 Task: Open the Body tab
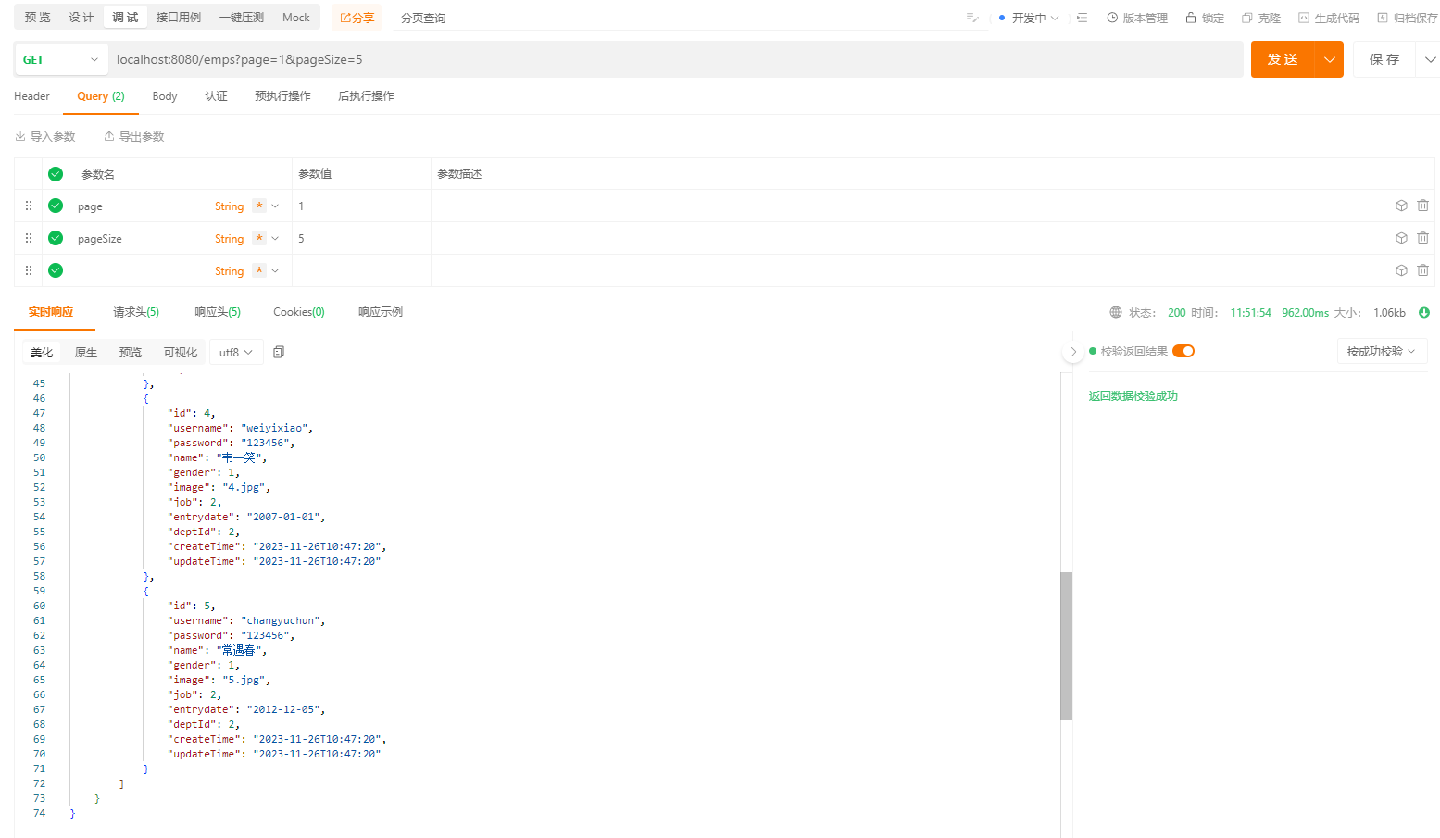coord(164,95)
